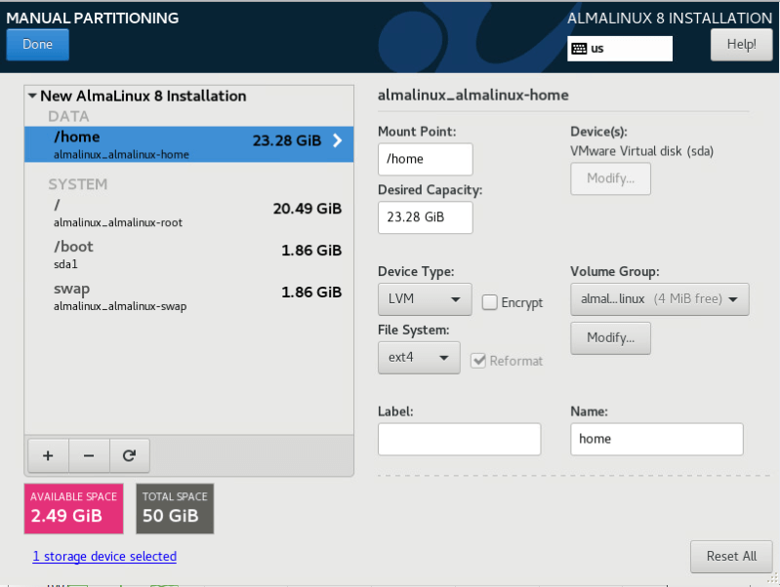The width and height of the screenshot is (780, 587).
Task: Click the DATA section label
Action: [68, 116]
